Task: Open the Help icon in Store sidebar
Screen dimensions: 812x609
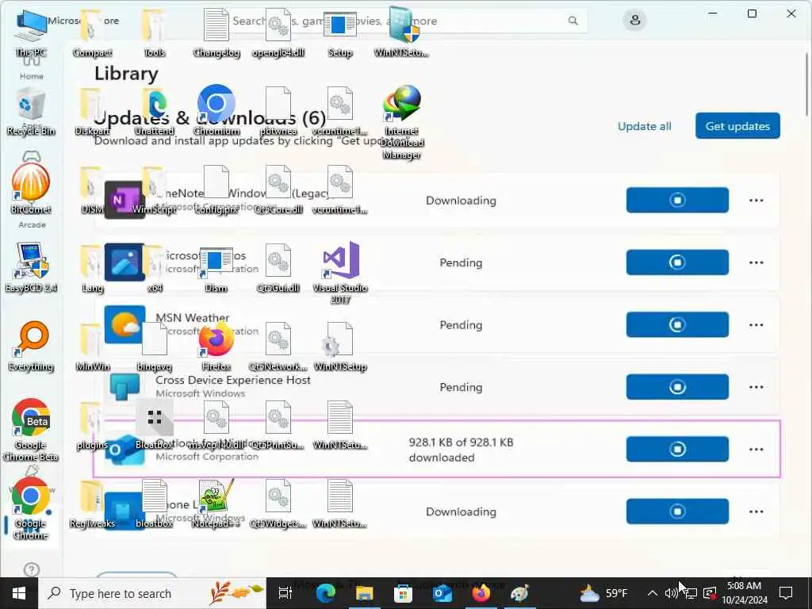Action: point(31,569)
